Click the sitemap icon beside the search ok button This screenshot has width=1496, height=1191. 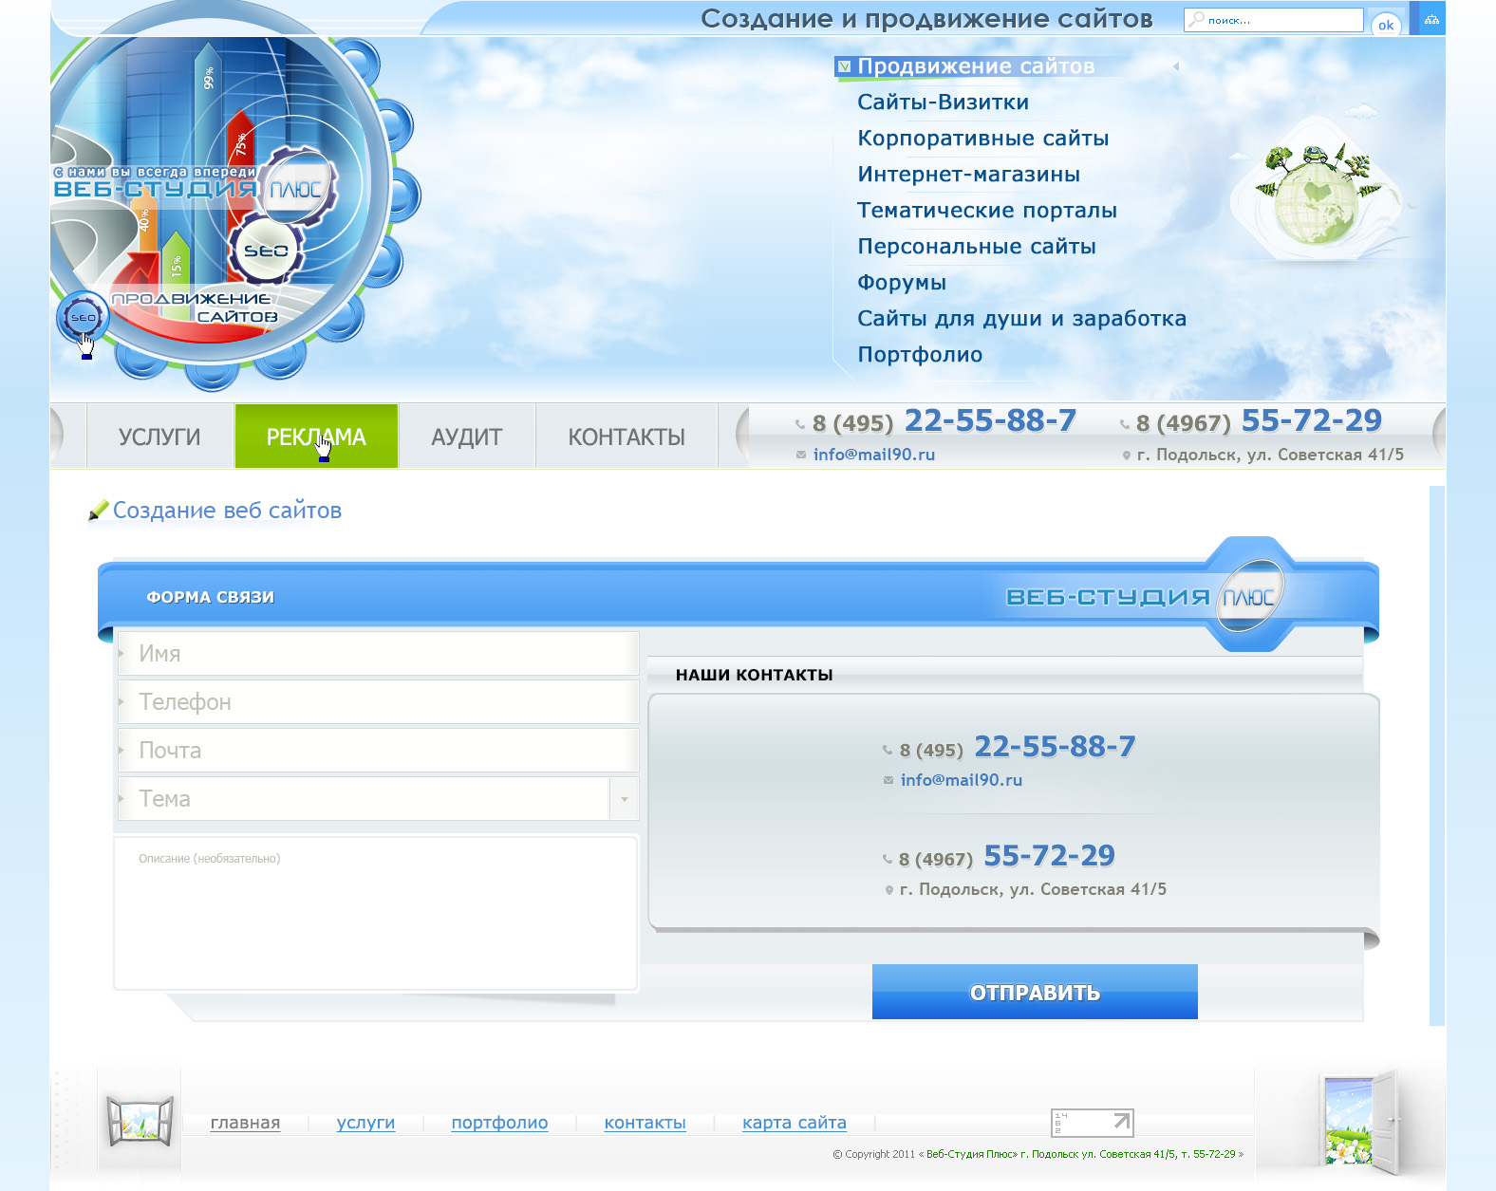1431,19
